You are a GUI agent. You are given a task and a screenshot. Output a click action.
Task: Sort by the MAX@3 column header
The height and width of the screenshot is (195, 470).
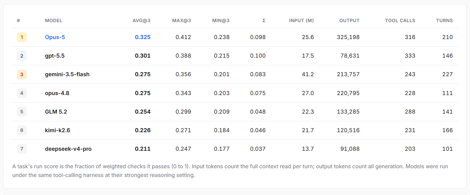coord(182,20)
